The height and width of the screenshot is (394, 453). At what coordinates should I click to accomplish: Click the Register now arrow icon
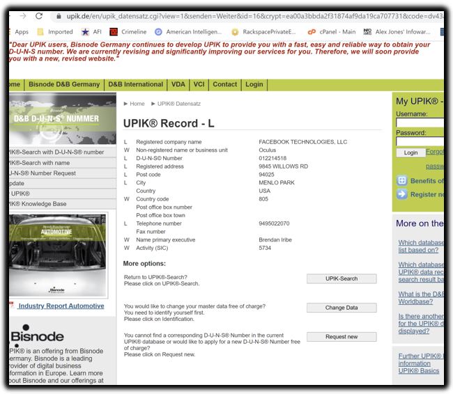(x=401, y=194)
